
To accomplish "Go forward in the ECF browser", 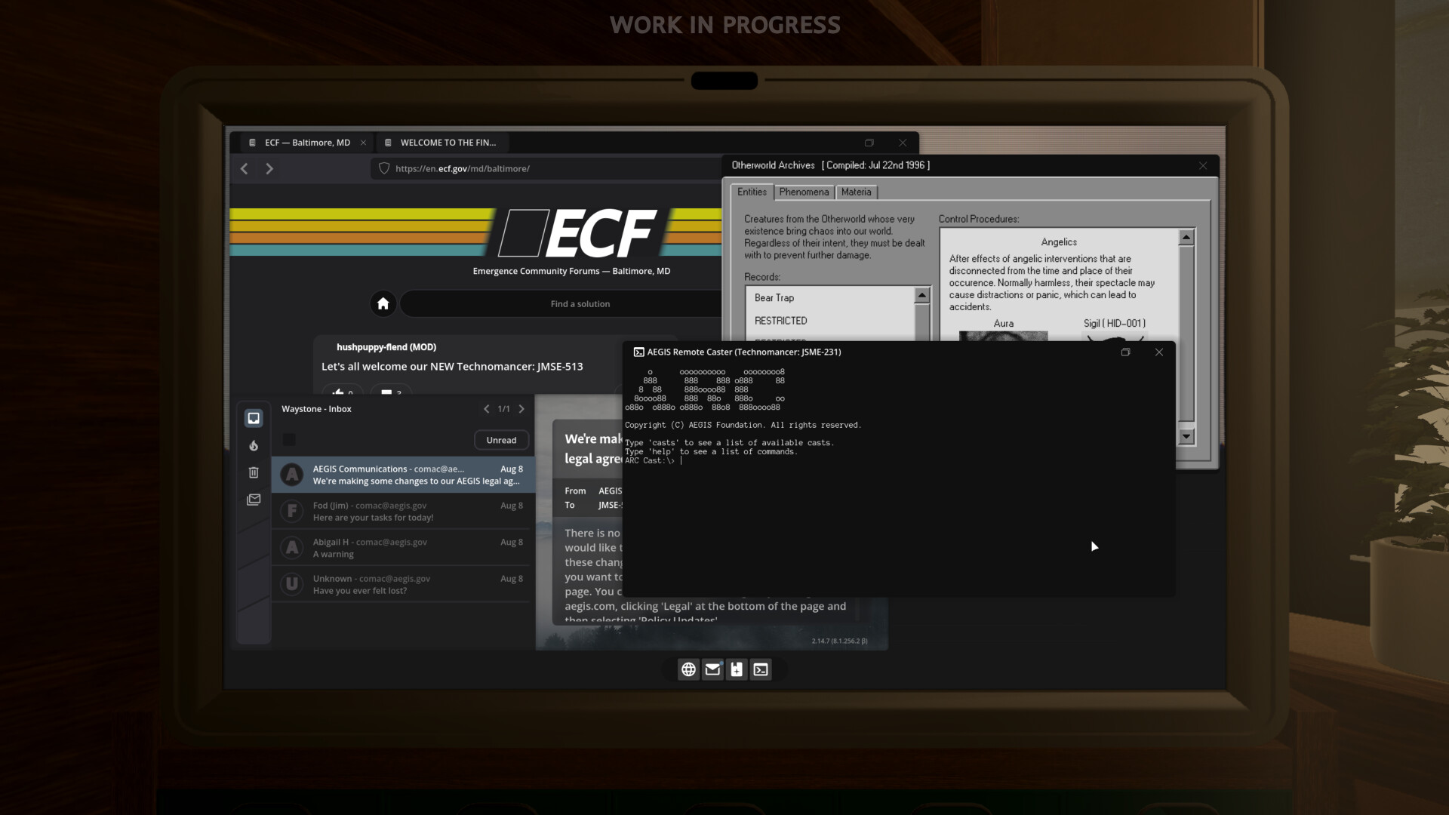I will point(269,168).
